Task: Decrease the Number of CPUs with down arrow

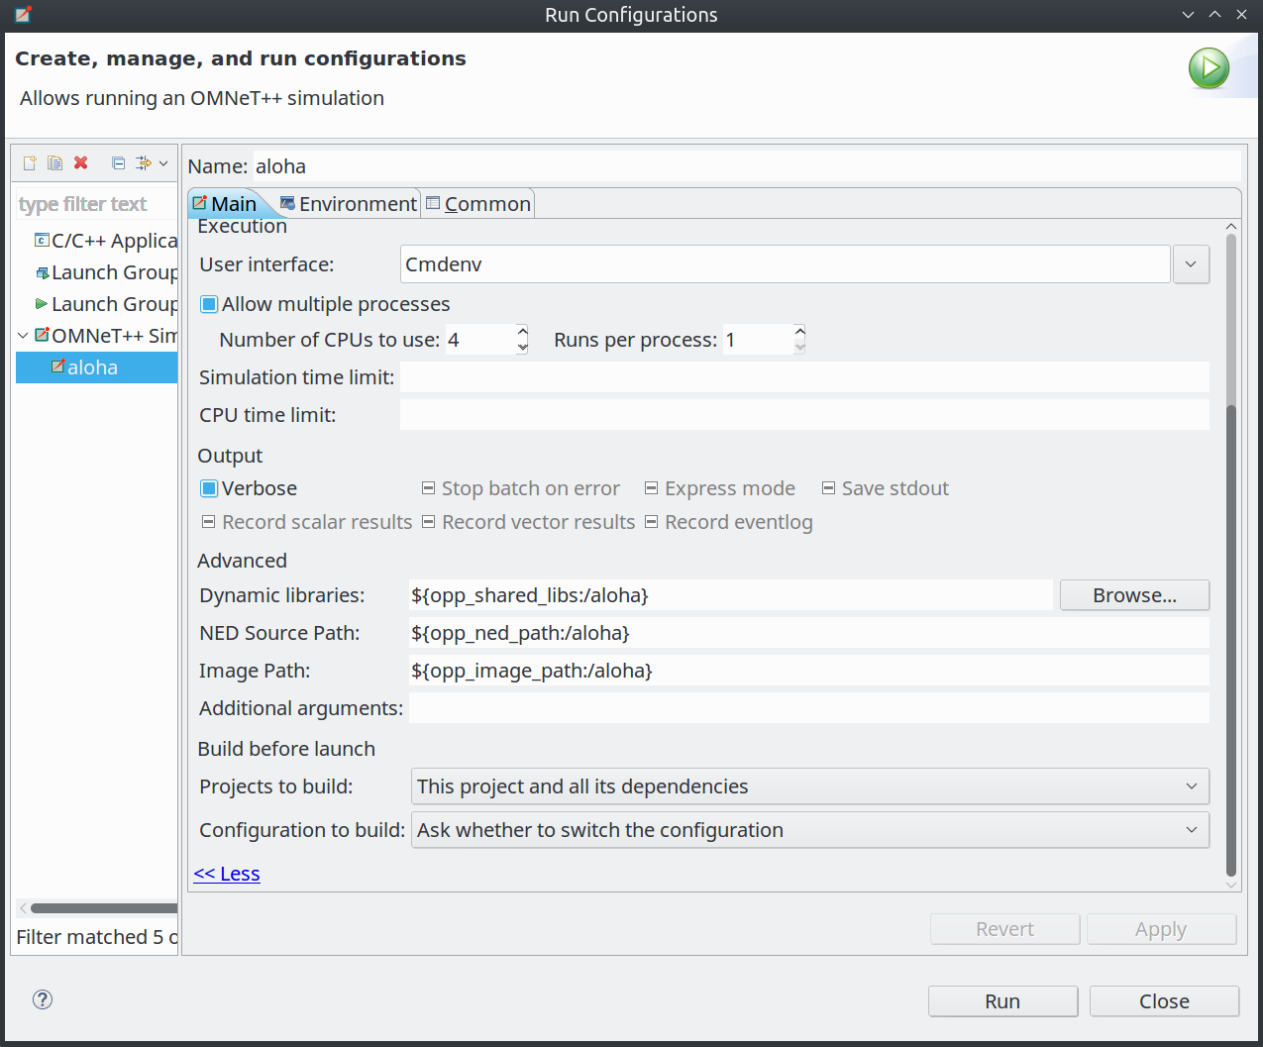Action: coord(523,348)
